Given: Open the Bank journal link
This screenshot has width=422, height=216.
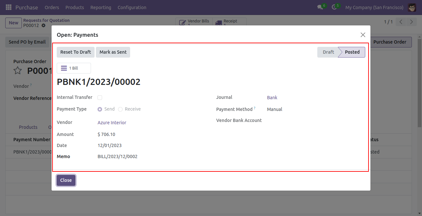Looking at the screenshot, I should (x=272, y=98).
